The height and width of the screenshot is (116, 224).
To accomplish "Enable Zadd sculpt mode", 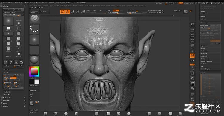I will coord(108,10).
